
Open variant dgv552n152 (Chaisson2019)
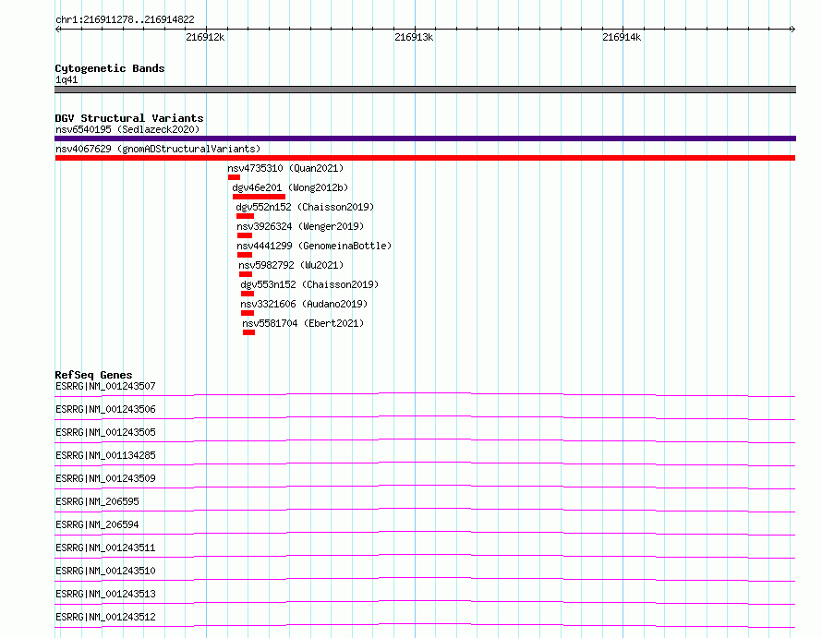305,207
